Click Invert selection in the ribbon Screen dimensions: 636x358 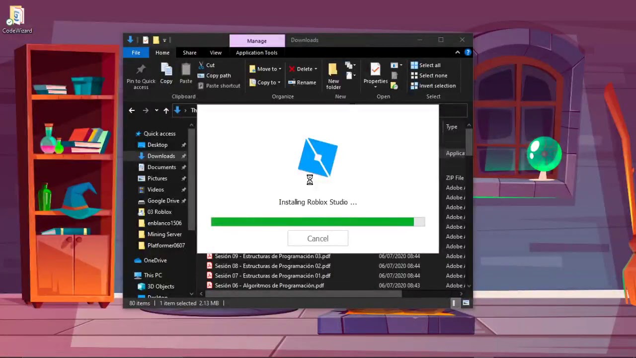[433, 86]
